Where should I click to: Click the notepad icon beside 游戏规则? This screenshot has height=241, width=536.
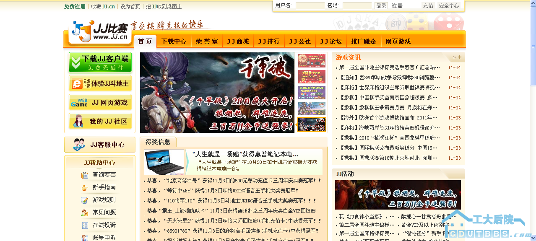point(85,200)
